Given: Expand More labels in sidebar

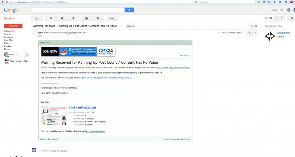Looking at the screenshot, I should tap(7, 49).
